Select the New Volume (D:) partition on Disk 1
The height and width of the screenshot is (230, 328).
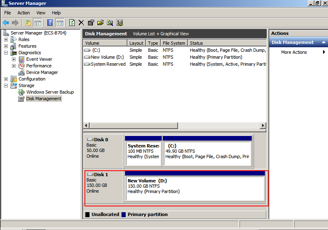click(x=195, y=186)
